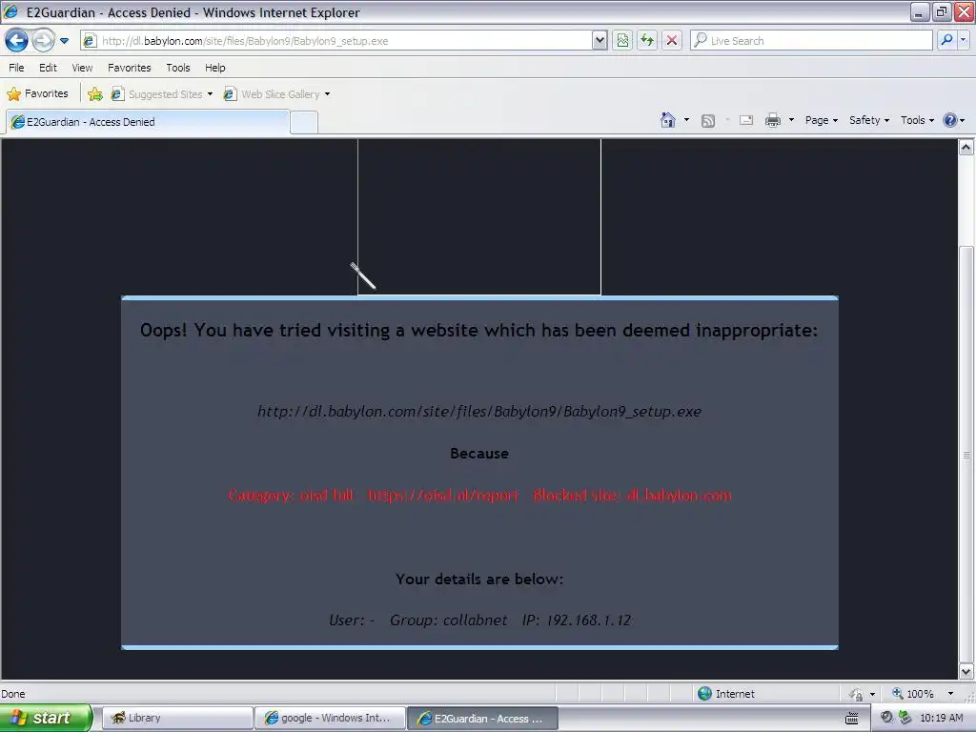Select the E2Guardian - Access Denied tab

(148, 122)
